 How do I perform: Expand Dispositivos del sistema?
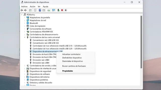point(25,77)
